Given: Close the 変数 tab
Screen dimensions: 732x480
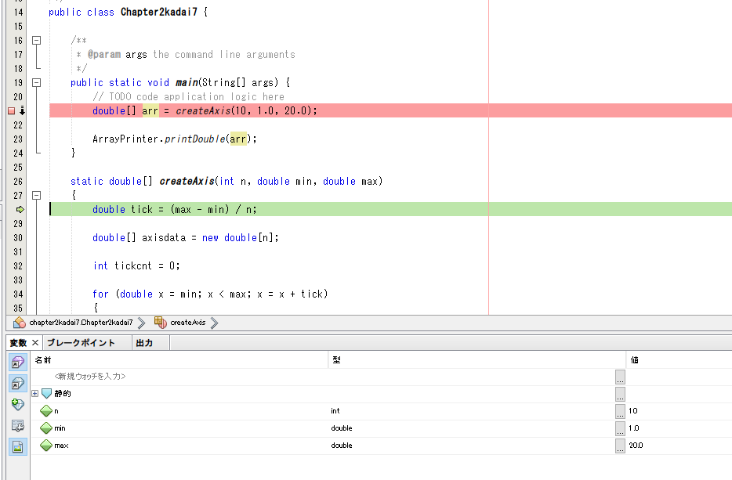Looking at the screenshot, I should click(x=35, y=343).
